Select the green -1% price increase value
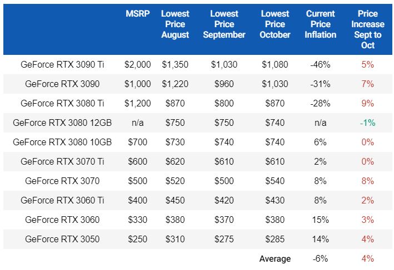The image size is (394, 270). 367,123
